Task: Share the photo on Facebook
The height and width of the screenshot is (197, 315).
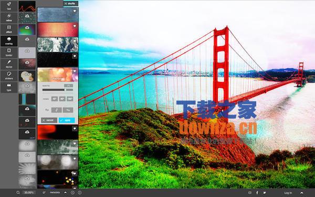Action: click(x=257, y=193)
